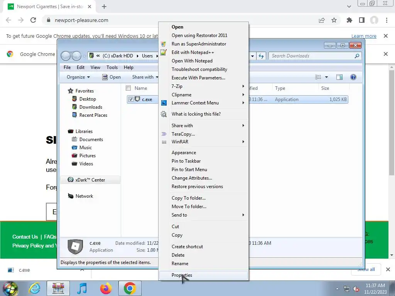Click the Explorer help icon
Viewport: 395px width, 296px height.
coord(353,77)
